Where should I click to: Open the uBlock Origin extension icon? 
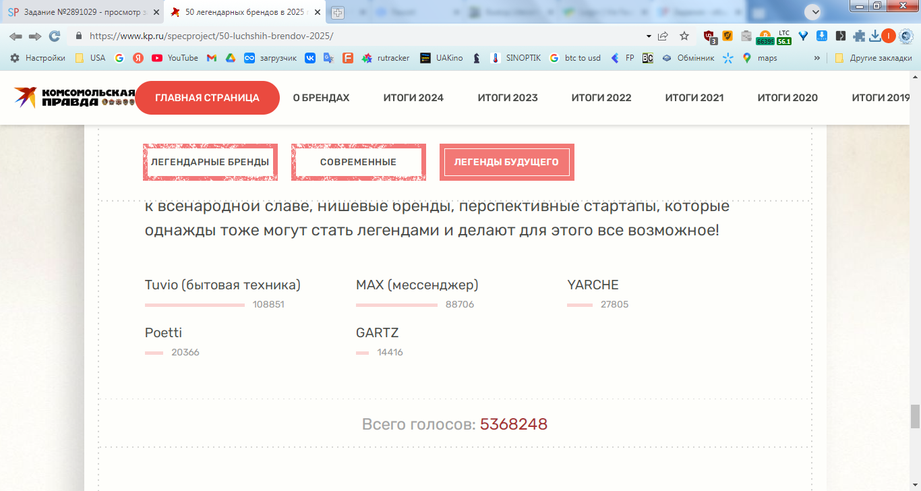709,36
